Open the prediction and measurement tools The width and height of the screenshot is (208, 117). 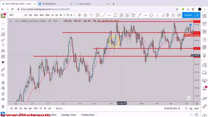(3, 57)
